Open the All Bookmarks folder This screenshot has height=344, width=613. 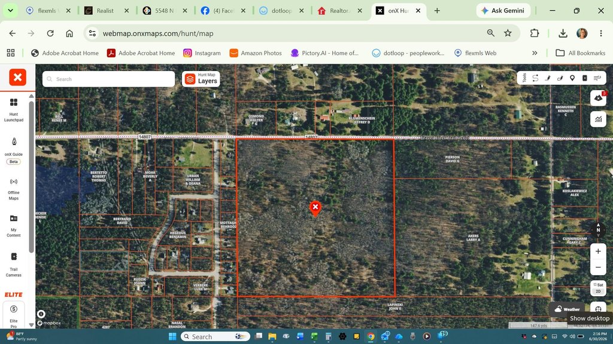[581, 53]
